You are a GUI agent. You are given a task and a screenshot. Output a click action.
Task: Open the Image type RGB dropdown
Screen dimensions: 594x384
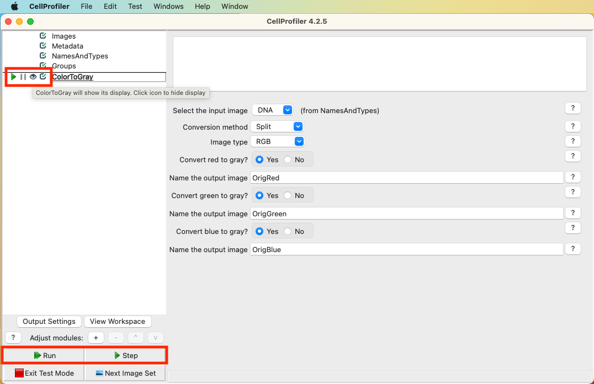pos(277,142)
